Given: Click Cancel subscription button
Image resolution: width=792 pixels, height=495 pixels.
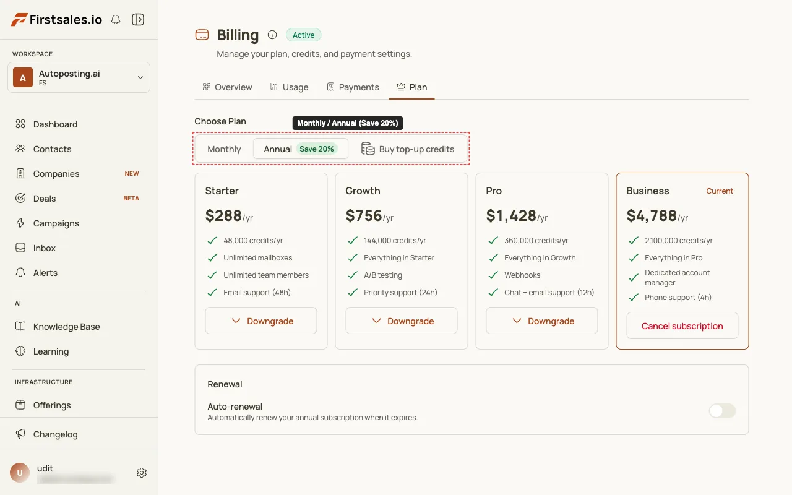Looking at the screenshot, I should point(682,326).
